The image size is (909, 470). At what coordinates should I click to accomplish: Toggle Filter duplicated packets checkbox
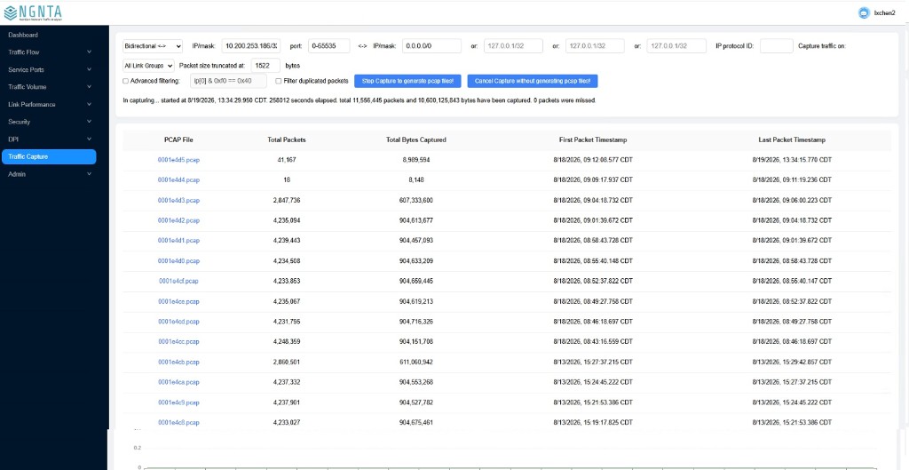click(278, 81)
